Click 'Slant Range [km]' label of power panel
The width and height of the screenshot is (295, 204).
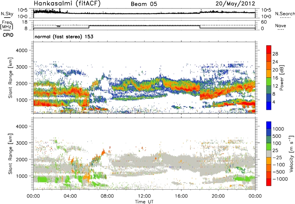[x=10, y=78]
